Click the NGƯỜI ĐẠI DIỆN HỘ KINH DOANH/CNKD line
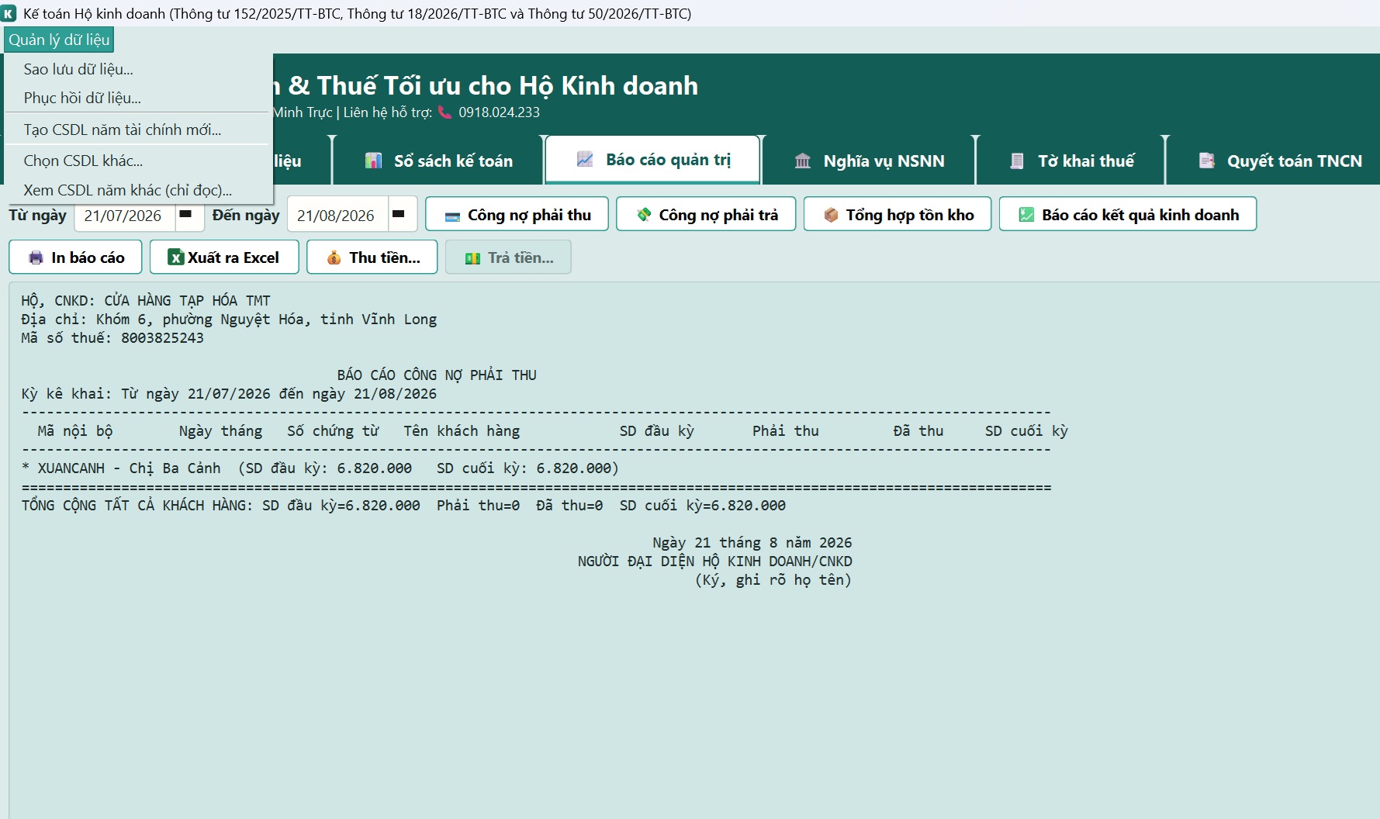 pyautogui.click(x=714, y=562)
